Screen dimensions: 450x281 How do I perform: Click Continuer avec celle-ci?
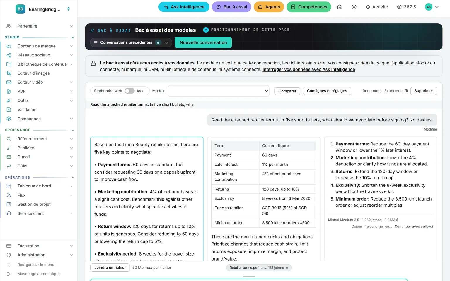pyautogui.click(x=414, y=227)
